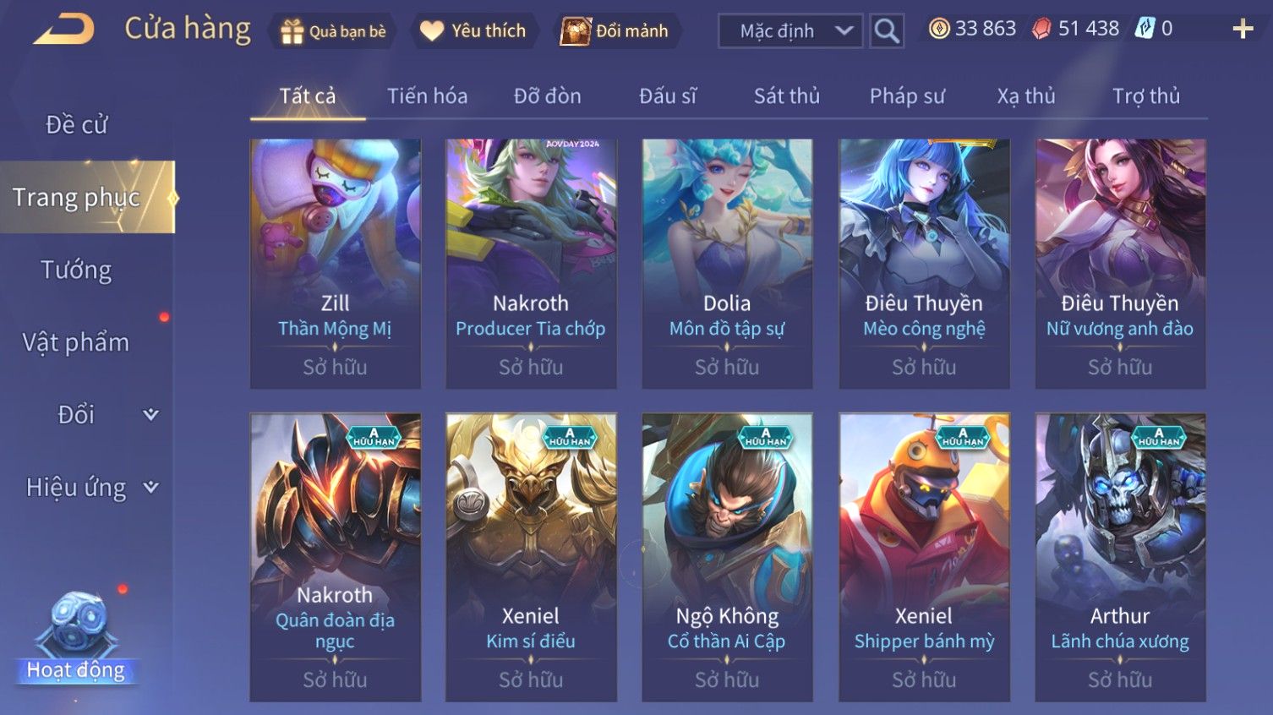The height and width of the screenshot is (715, 1273).
Task: Open the Mặc định sort dropdown
Action: pos(791,31)
